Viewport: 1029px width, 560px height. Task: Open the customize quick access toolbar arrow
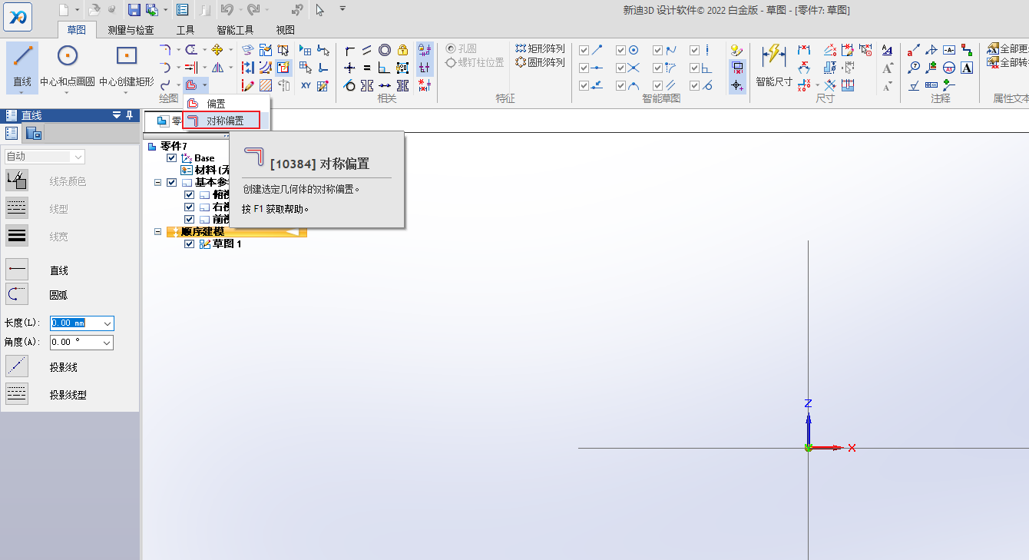pyautogui.click(x=342, y=8)
